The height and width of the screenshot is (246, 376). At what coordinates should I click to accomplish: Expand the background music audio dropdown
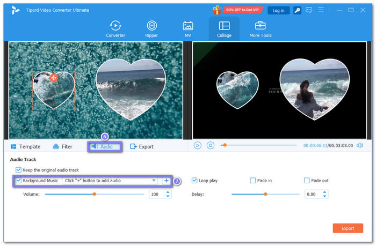154,181
